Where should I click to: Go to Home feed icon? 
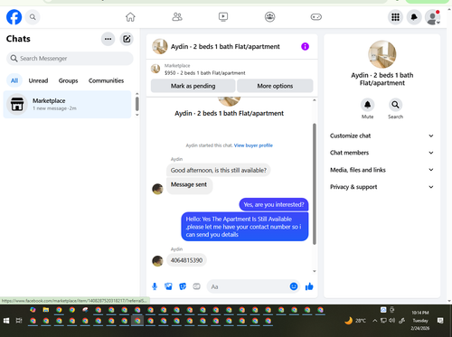(130, 17)
